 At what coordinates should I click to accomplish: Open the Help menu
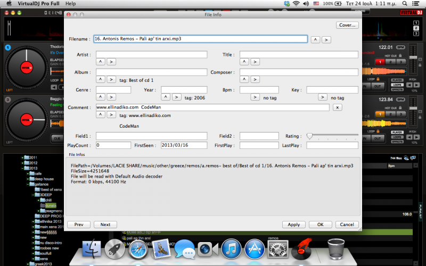coord(70,4)
